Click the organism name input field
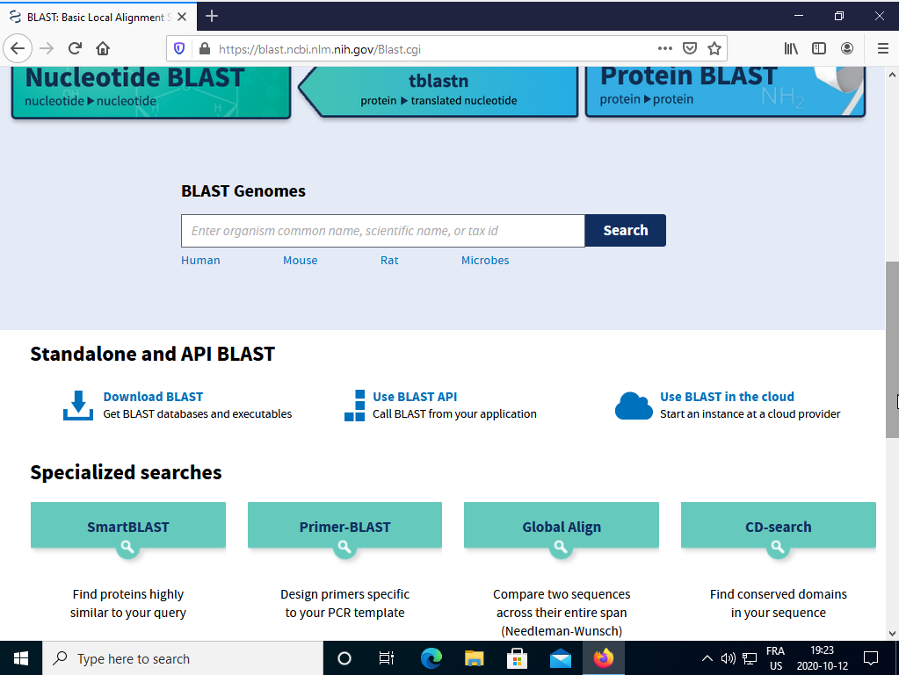Viewport: 899px width, 675px height. click(x=383, y=231)
